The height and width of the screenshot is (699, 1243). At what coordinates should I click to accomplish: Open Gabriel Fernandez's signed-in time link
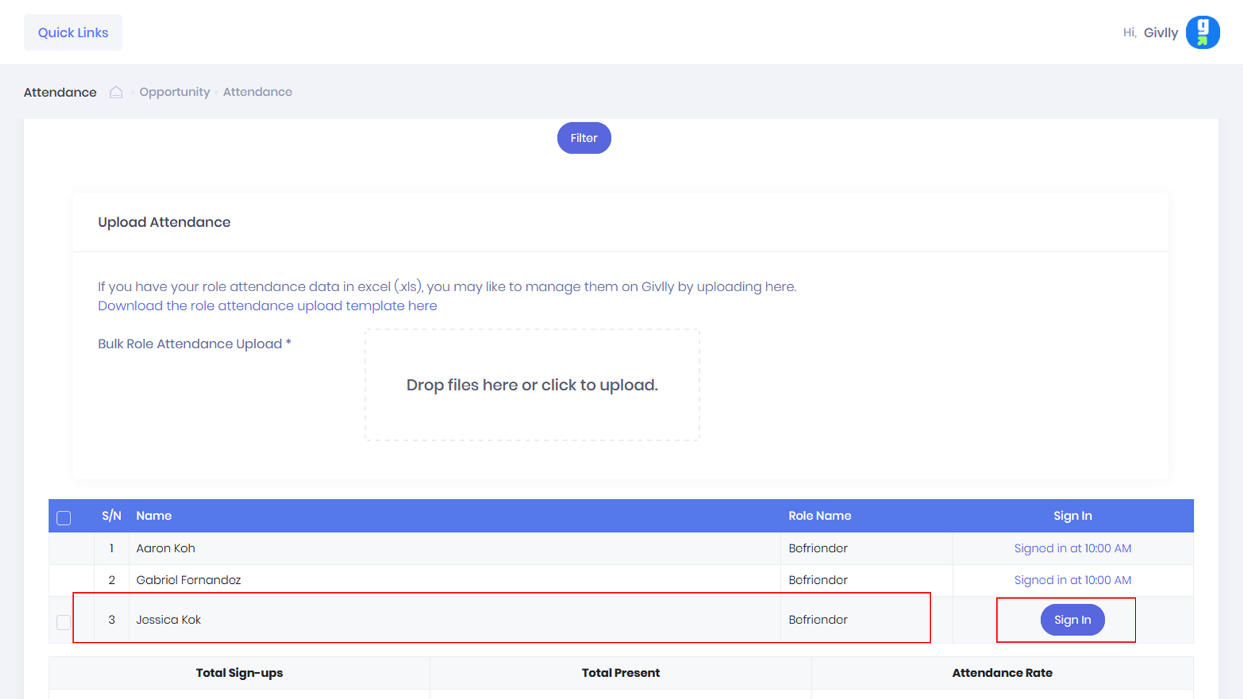click(x=1072, y=580)
